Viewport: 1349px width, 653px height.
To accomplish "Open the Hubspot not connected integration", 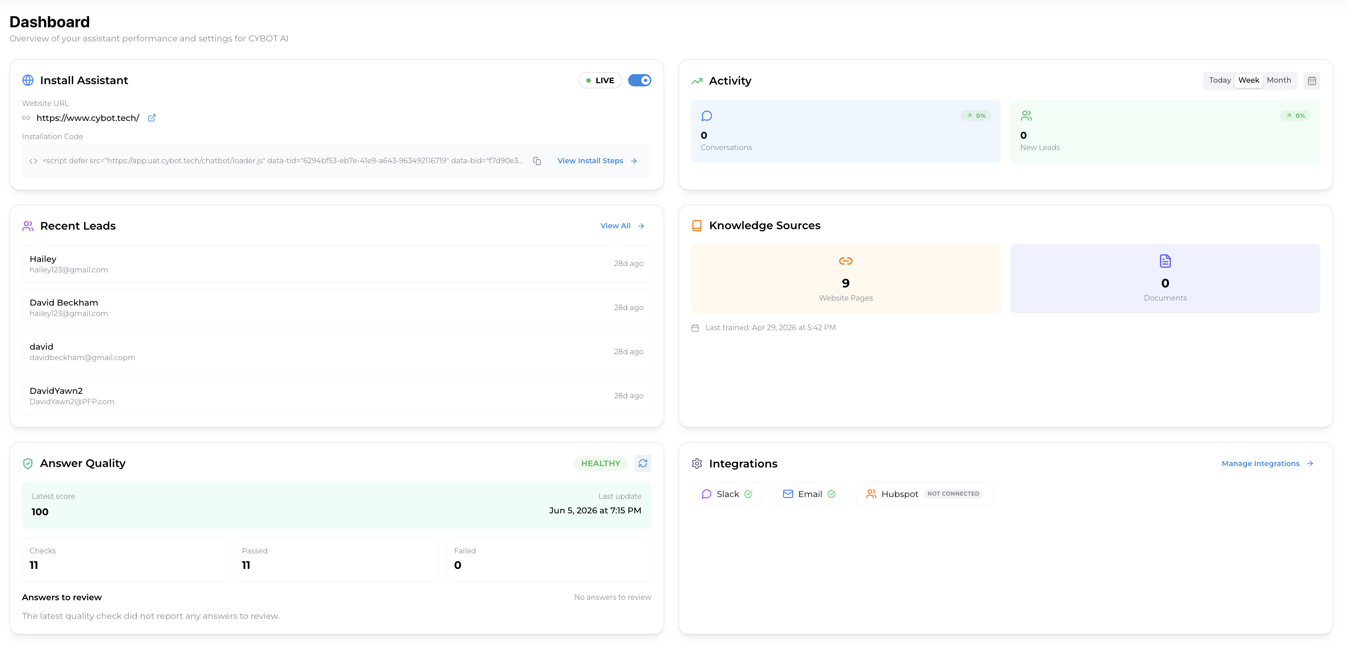I will tap(924, 494).
